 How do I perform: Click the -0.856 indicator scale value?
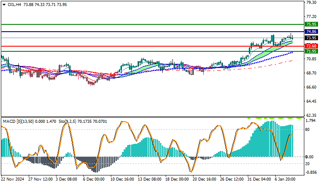[311, 172]
